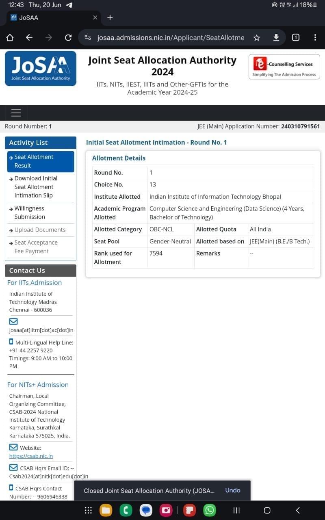
Task: Open Chrome's three-dot overflow menu
Action: (315, 38)
